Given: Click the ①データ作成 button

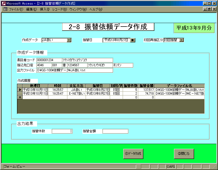Looking at the screenshot, I should point(133,154).
